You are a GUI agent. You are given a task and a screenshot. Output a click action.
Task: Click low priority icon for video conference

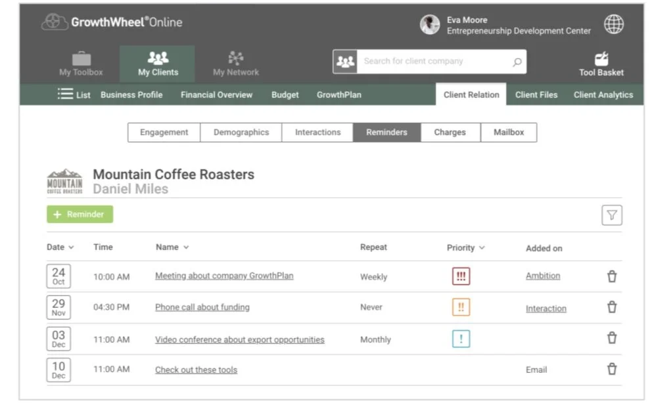tap(461, 339)
